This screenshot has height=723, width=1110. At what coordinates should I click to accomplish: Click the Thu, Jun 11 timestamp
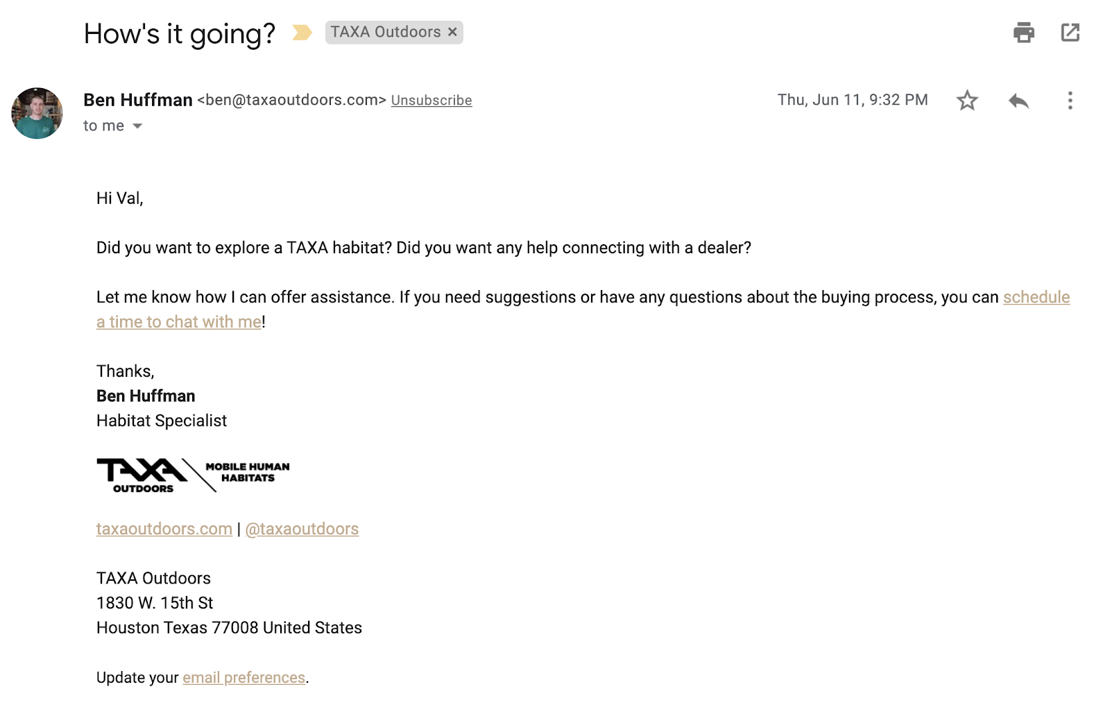(853, 100)
